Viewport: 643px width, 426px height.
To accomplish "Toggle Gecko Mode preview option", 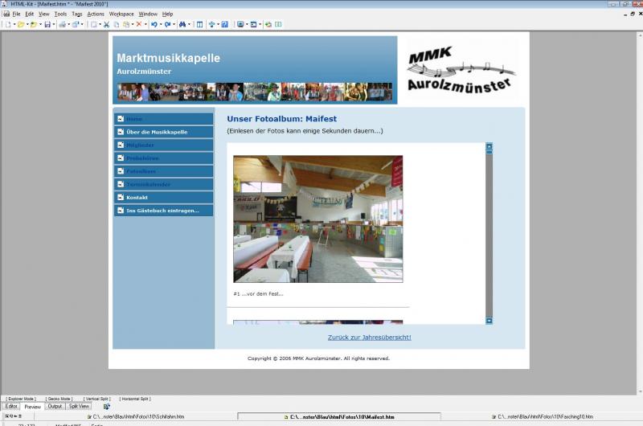I will pos(59,399).
